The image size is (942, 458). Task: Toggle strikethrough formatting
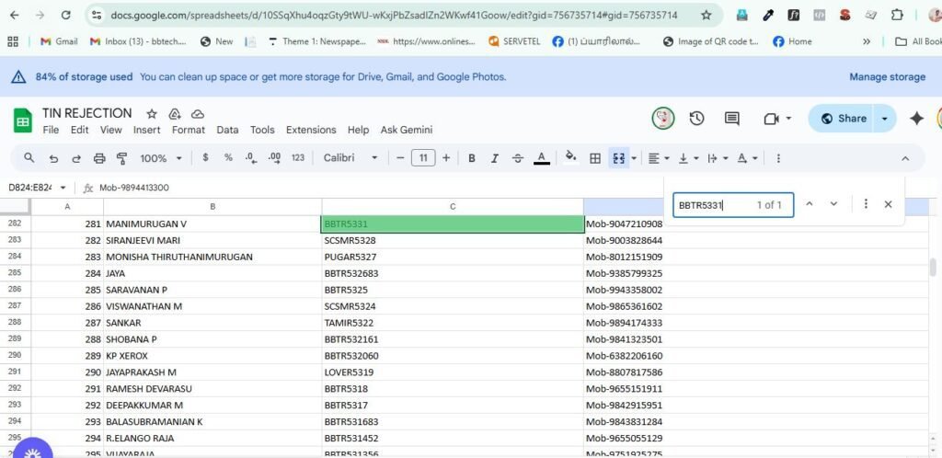(x=518, y=158)
